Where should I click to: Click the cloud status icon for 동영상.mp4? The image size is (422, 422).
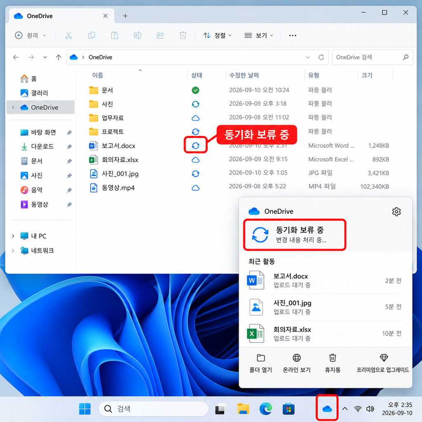[x=196, y=188]
